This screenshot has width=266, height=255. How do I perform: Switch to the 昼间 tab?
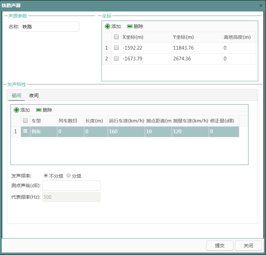16,95
